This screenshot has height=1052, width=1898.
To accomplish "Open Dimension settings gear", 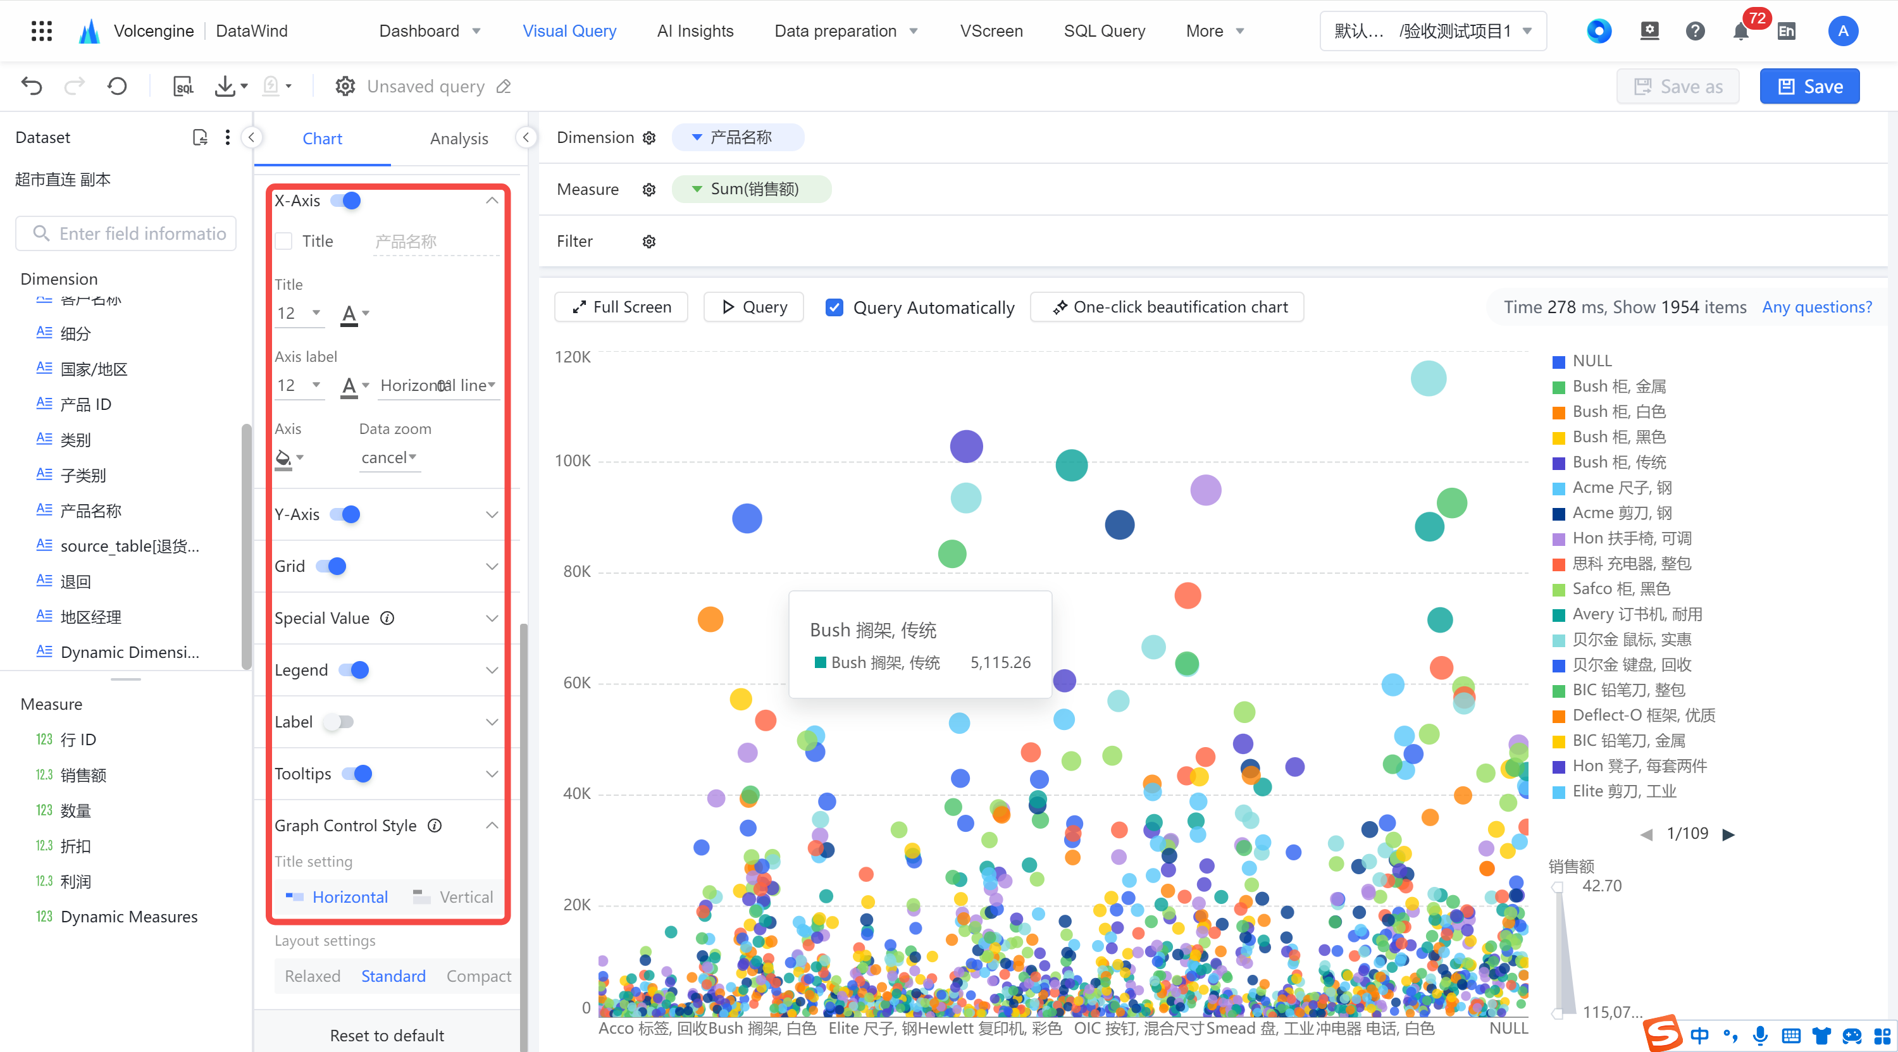I will click(x=649, y=138).
